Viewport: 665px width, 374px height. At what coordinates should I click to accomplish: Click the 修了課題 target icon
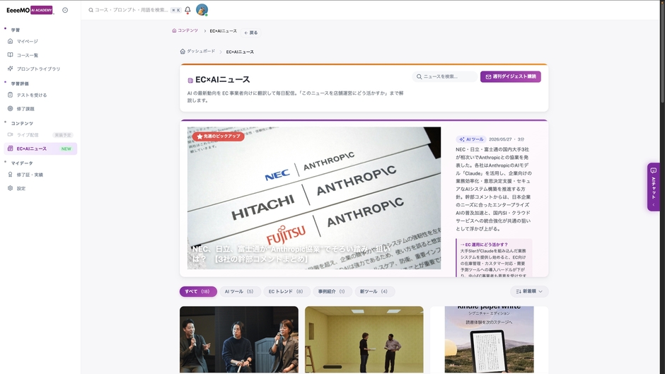coord(10,109)
